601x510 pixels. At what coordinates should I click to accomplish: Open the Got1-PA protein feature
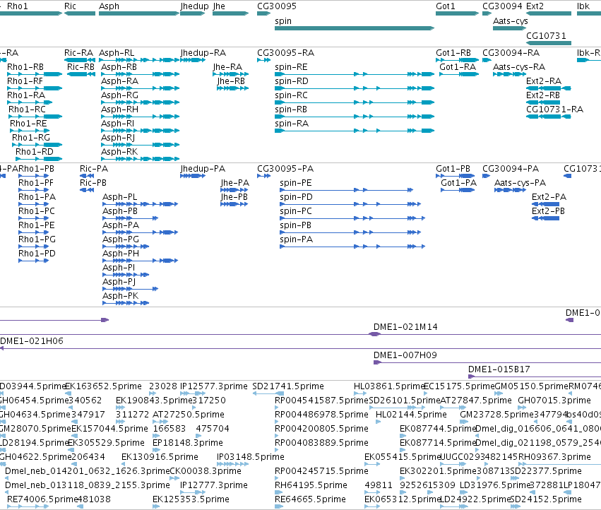coord(458,190)
